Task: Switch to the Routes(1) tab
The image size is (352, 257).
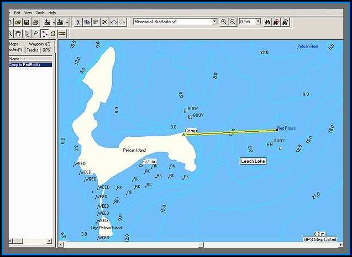Action: tap(16, 49)
